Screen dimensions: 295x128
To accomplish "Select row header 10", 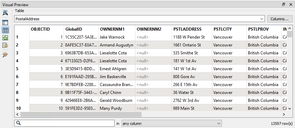I will tap(22, 108).
